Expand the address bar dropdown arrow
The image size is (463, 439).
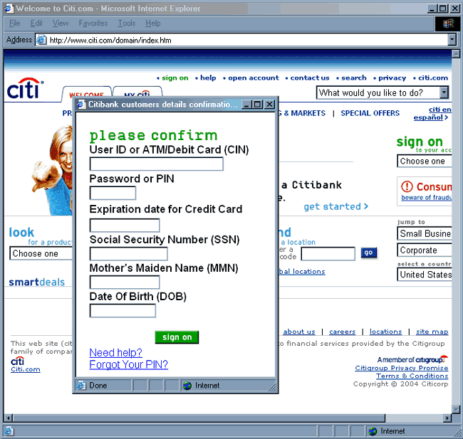tap(452, 40)
